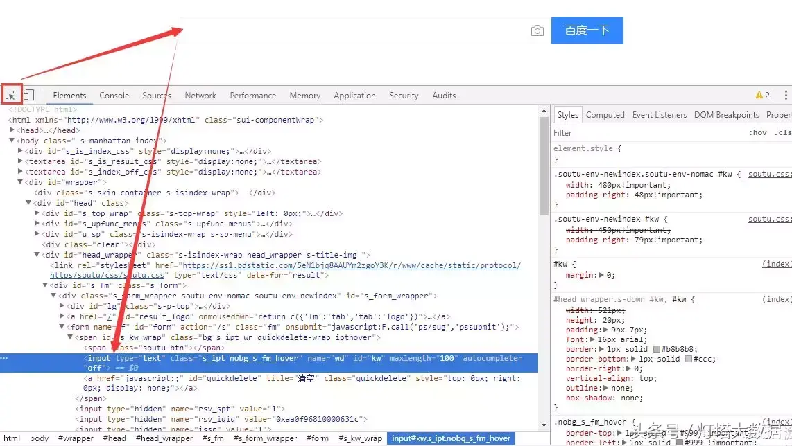The width and height of the screenshot is (792, 446).
Task: Click the #s_kw_wrap breadcrumb
Action: point(360,438)
